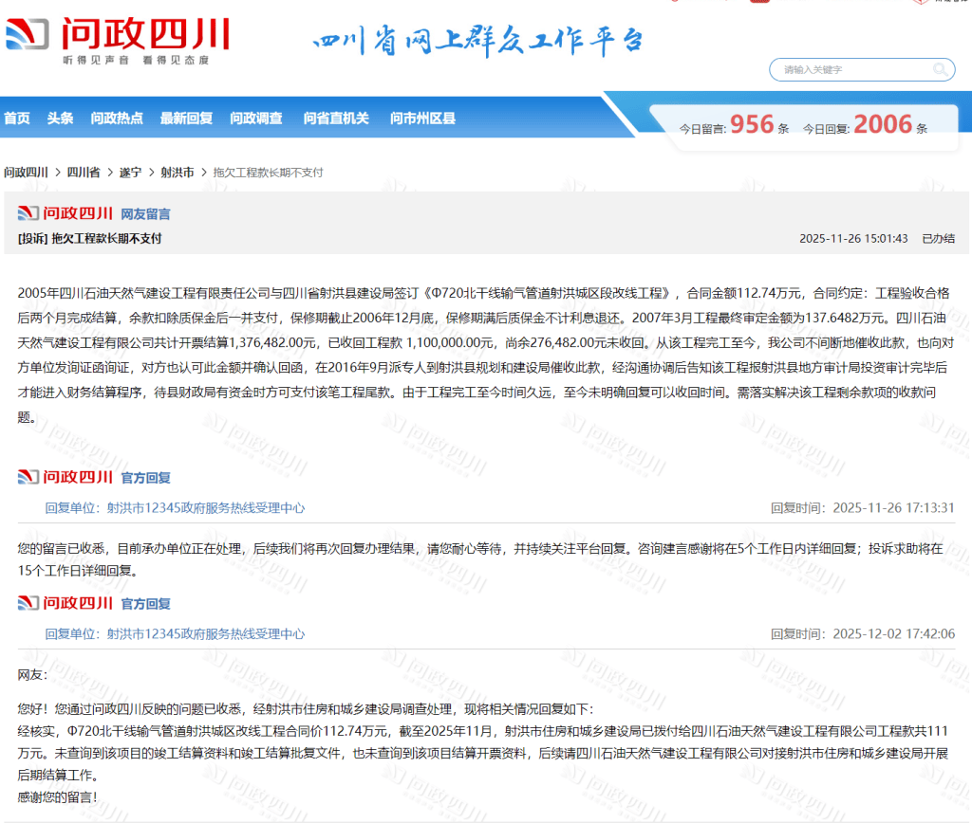Open the 问政热点 menu item

(x=117, y=119)
